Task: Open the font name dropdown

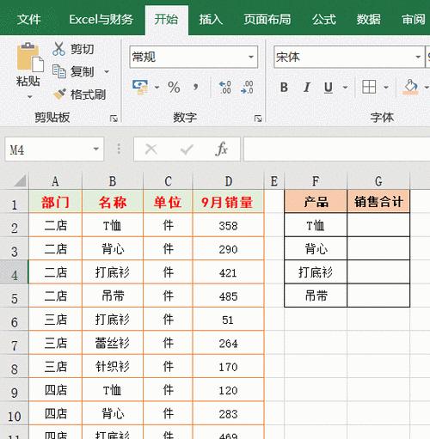Action: 418,57
